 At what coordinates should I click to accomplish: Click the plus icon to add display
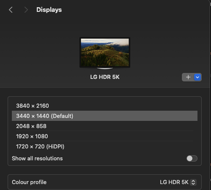[188, 77]
